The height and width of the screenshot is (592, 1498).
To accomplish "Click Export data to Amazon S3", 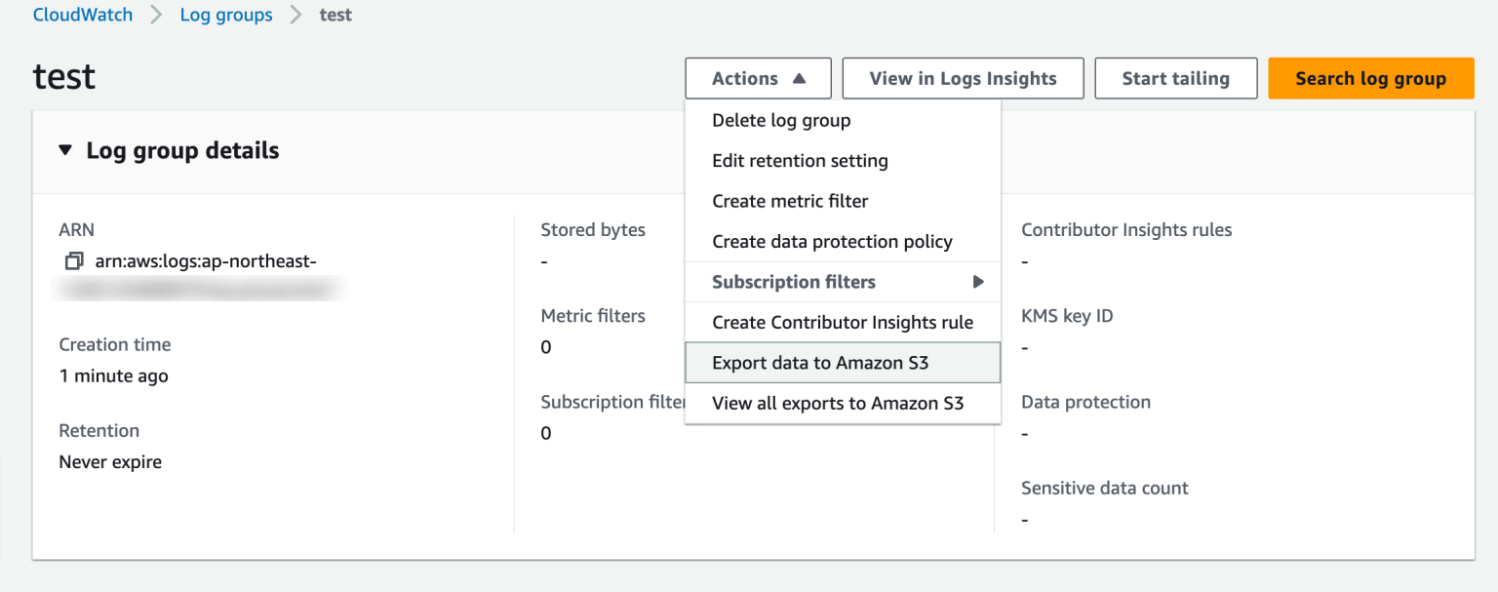I will 820,363.
